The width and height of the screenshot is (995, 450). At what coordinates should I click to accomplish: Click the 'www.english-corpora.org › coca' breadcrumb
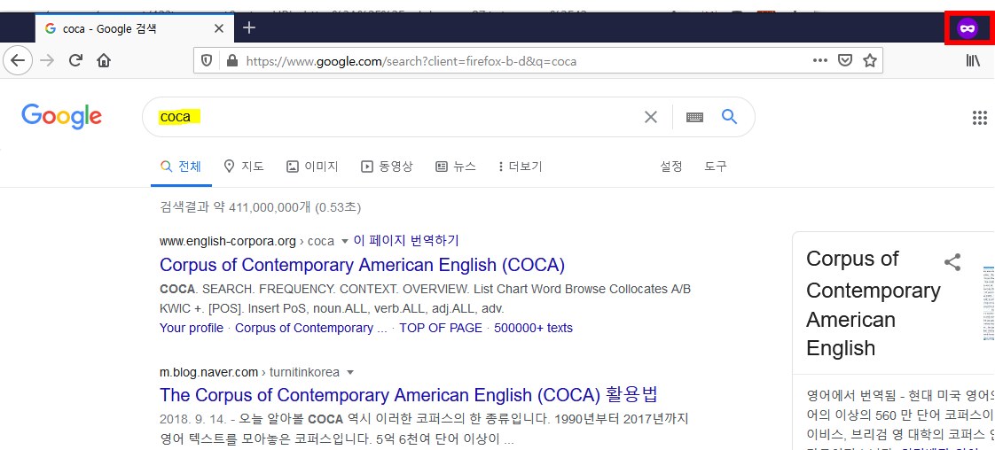click(247, 242)
